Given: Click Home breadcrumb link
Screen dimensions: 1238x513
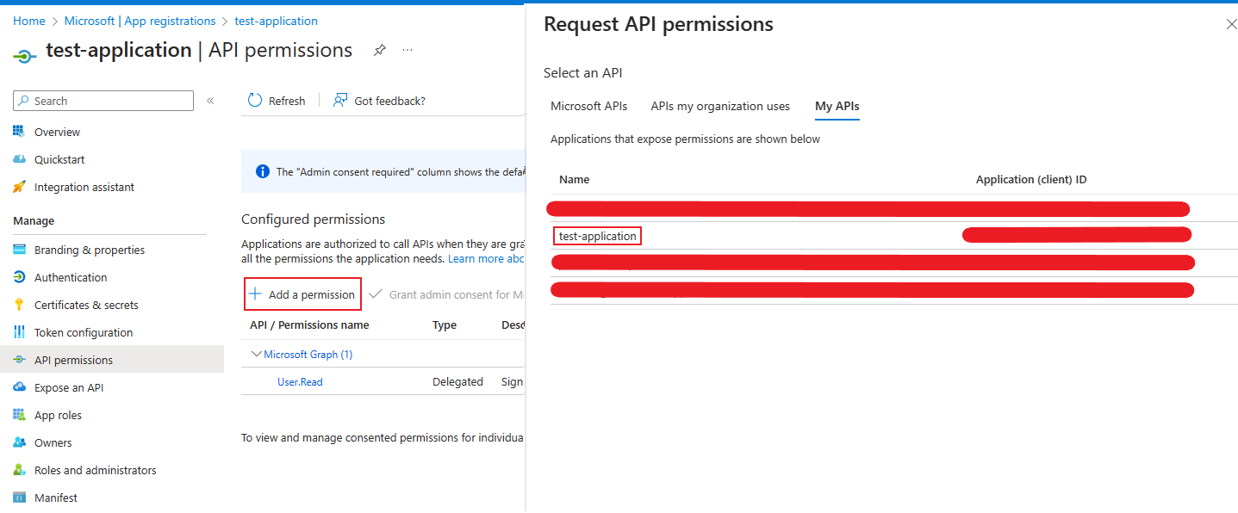Looking at the screenshot, I should point(29,21).
